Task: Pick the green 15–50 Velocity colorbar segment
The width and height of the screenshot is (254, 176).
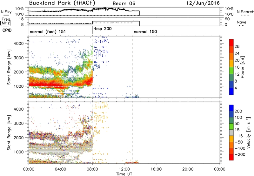Action: (231, 126)
